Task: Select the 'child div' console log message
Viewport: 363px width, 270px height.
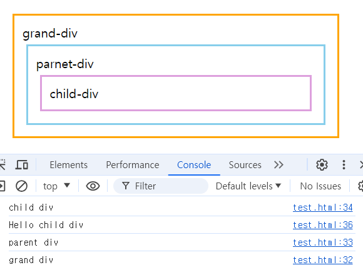Action: tap(31, 207)
